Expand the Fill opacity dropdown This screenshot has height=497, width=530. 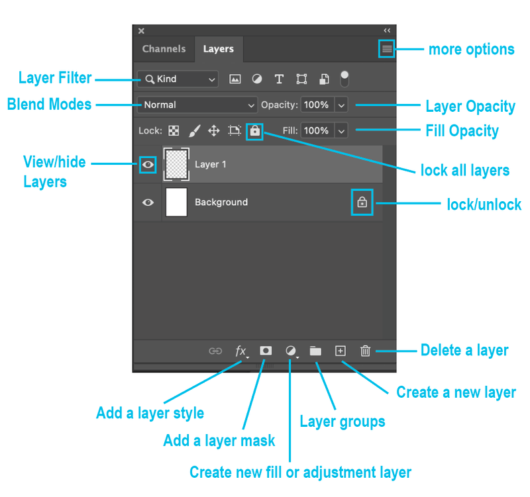(x=341, y=130)
